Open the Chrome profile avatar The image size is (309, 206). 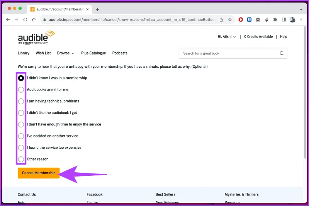pos(292,19)
